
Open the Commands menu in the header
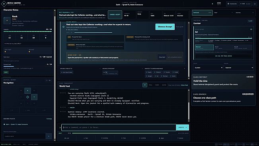(232, 4)
